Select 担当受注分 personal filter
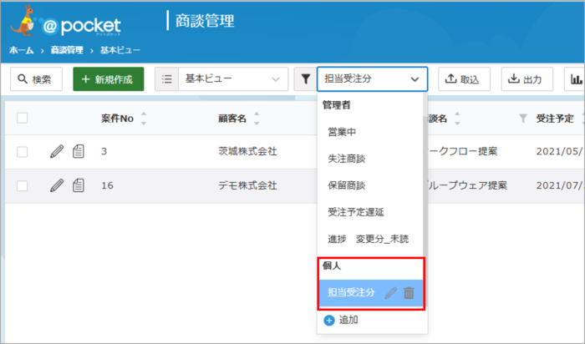Viewport: 585px width, 344px height. coord(351,293)
